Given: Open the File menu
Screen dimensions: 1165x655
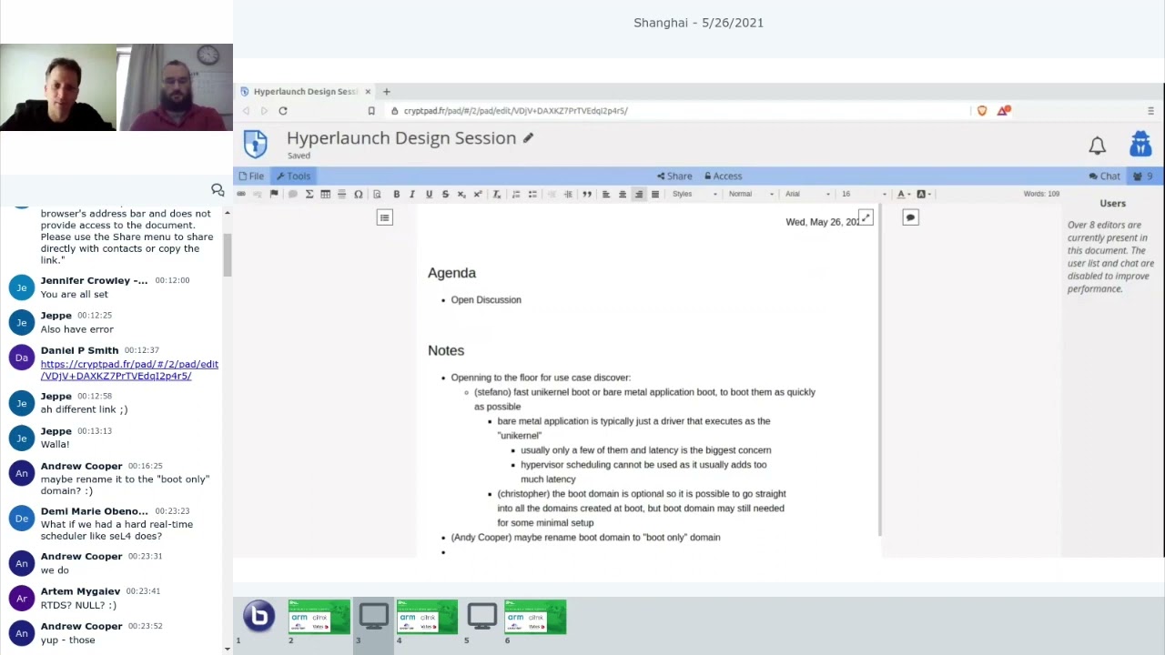Looking at the screenshot, I should coord(251,176).
